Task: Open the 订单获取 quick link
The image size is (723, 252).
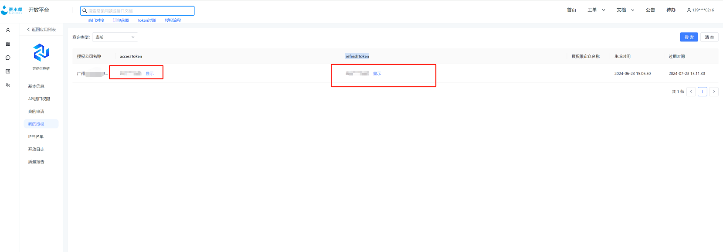Action: tap(121, 20)
